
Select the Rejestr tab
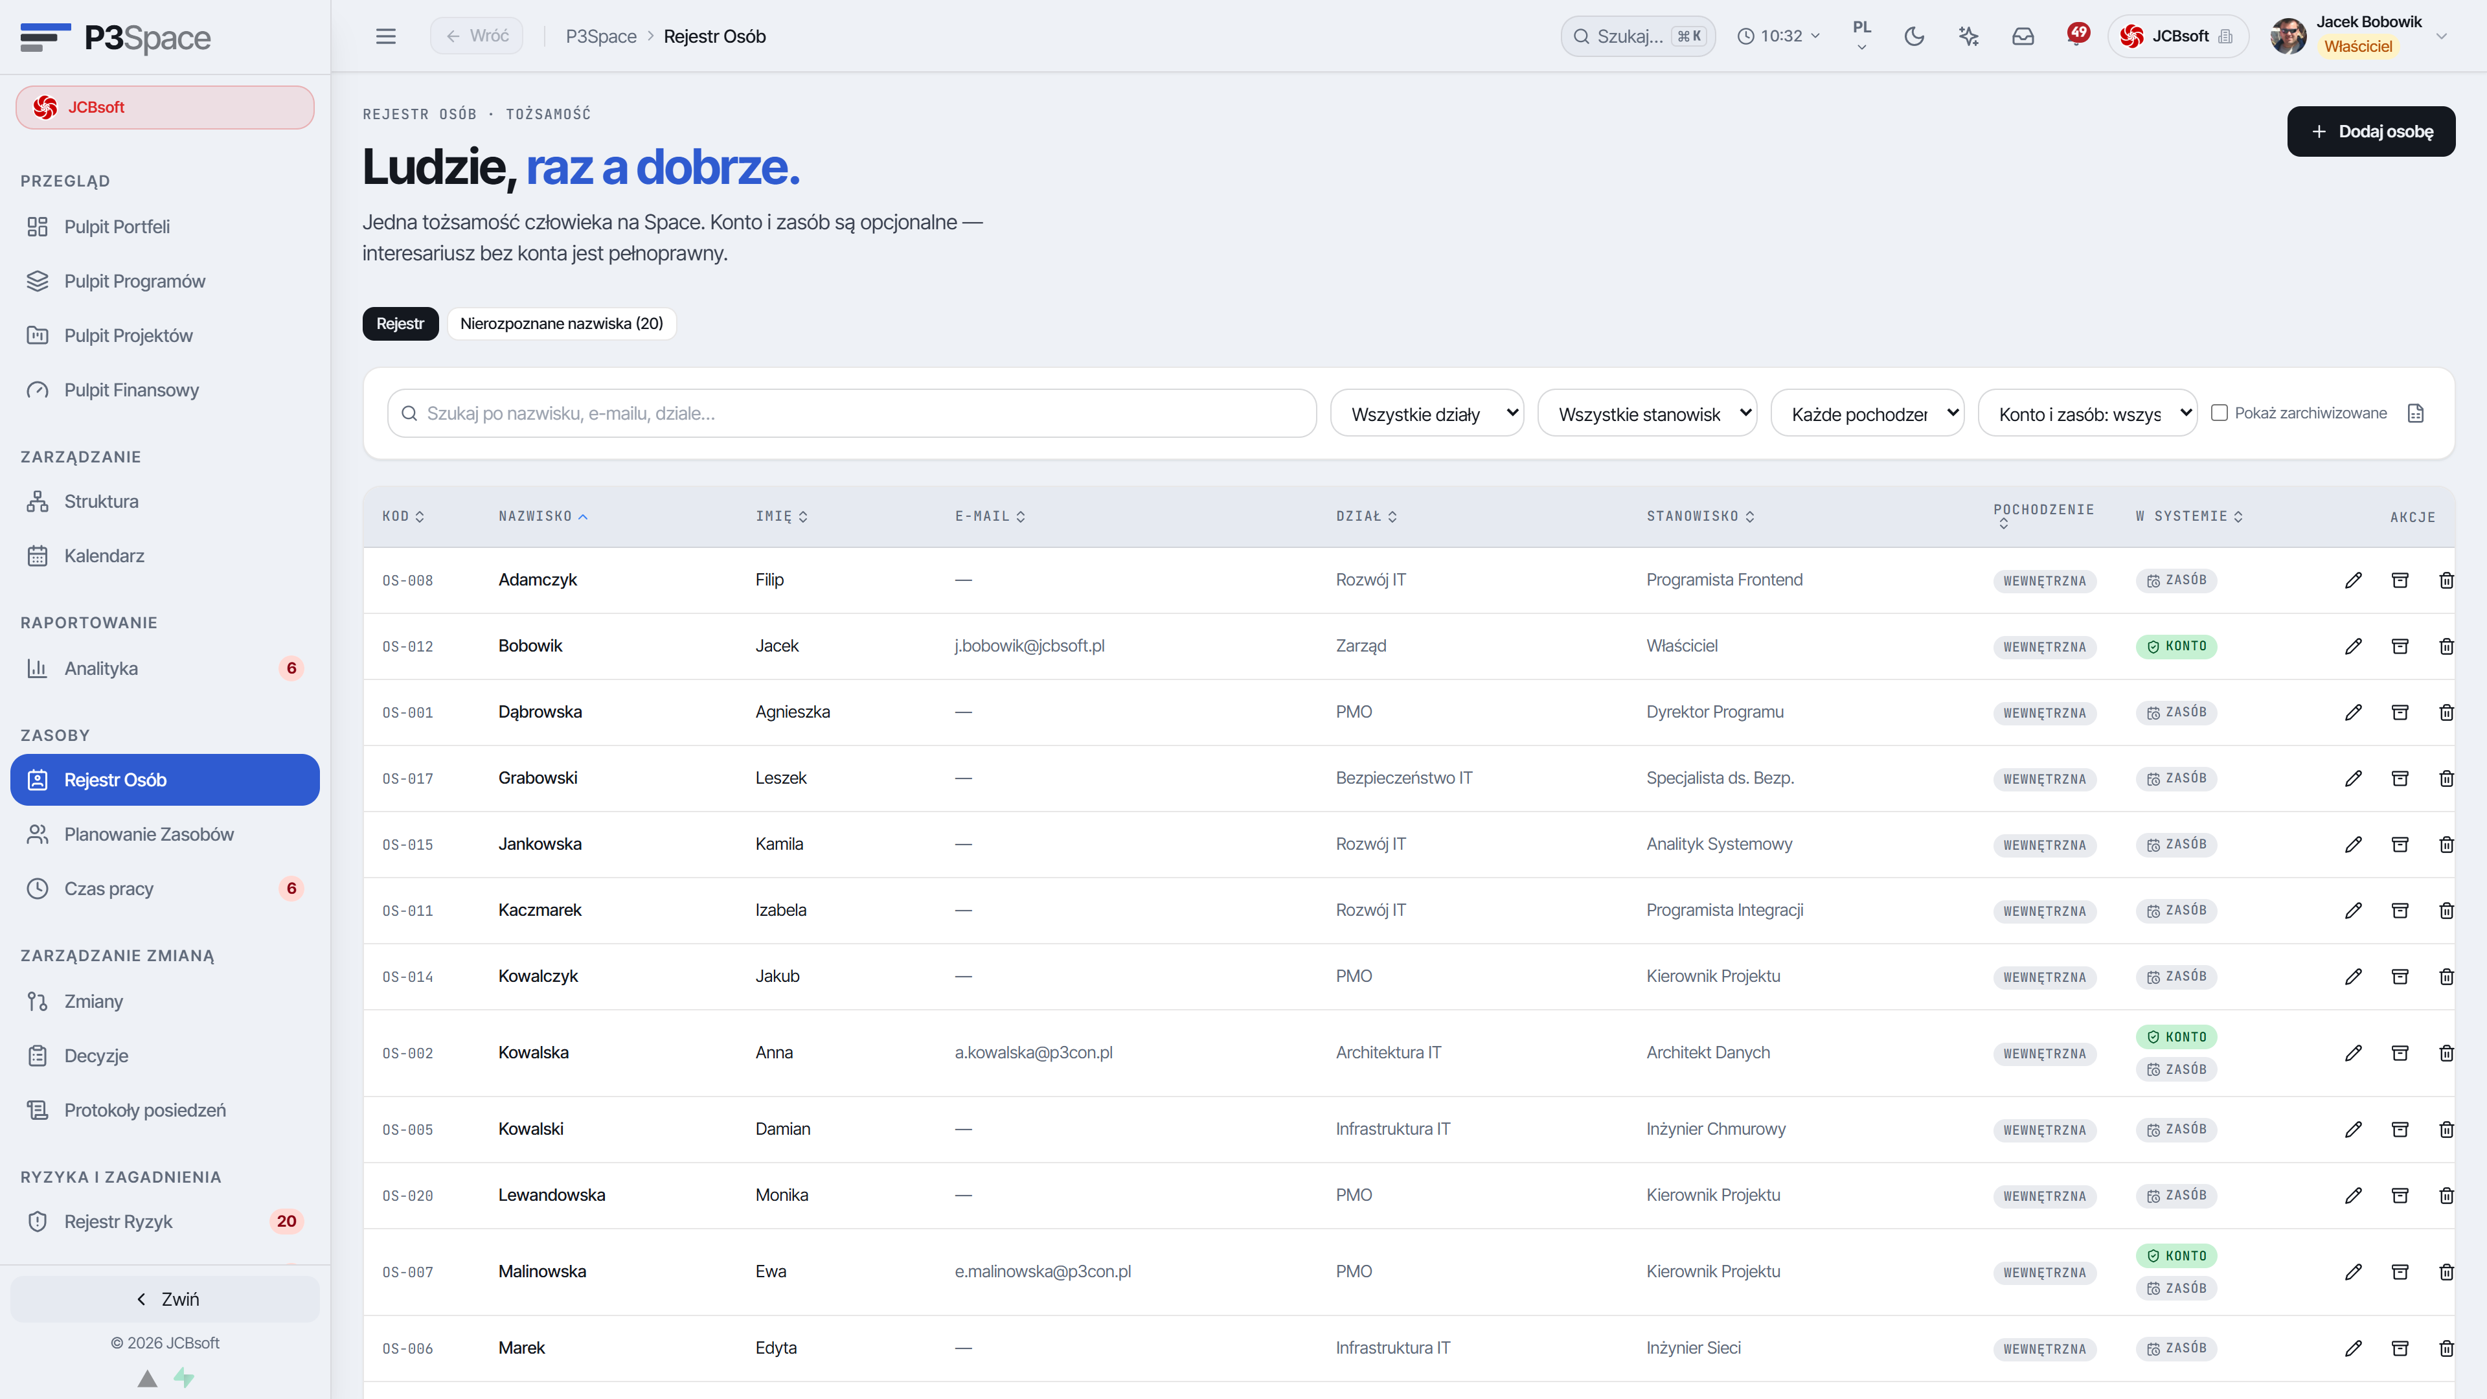click(x=400, y=323)
